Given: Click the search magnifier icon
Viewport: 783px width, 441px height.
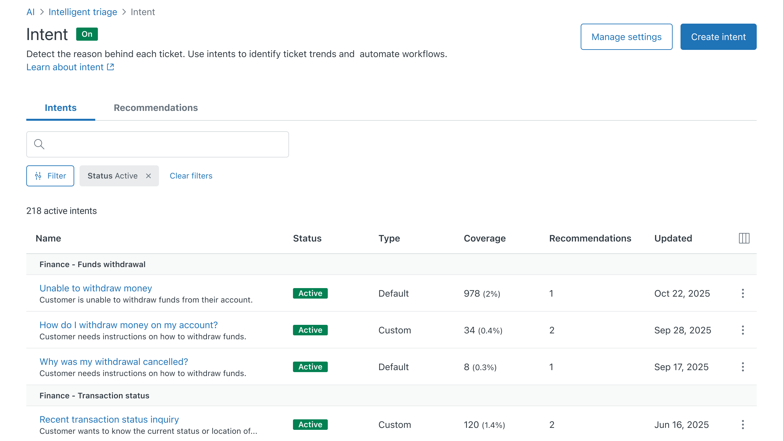Looking at the screenshot, I should pos(39,144).
